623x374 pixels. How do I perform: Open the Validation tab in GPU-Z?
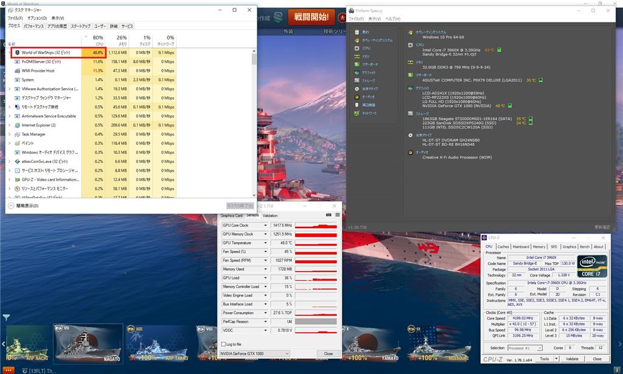point(270,216)
